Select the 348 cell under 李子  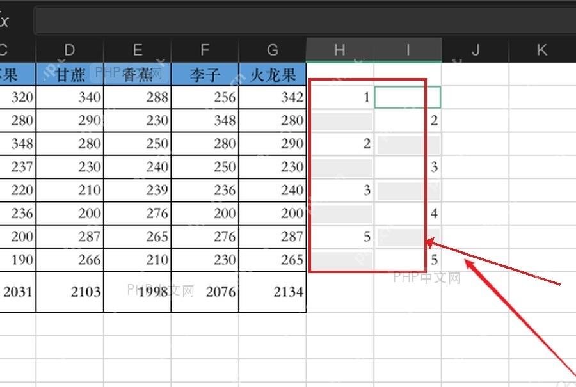pos(205,120)
